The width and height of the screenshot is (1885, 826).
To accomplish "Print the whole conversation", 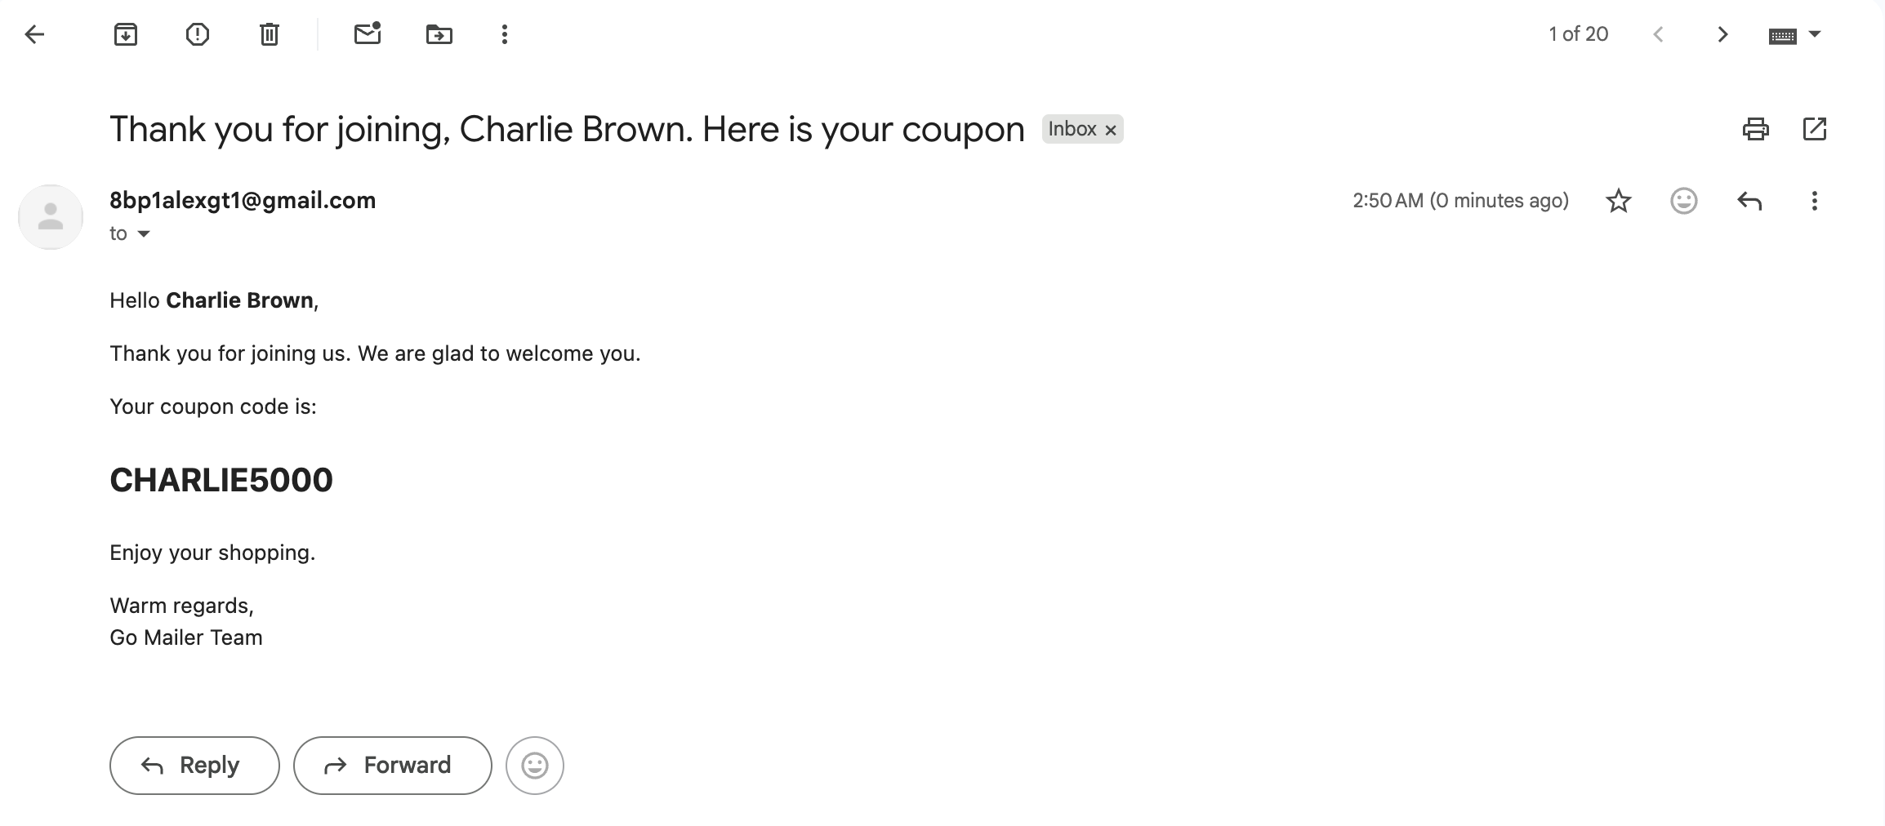I will (1755, 129).
